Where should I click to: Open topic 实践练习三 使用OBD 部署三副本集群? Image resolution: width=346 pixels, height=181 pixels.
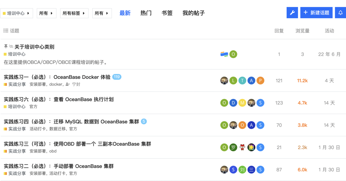tap(78, 144)
